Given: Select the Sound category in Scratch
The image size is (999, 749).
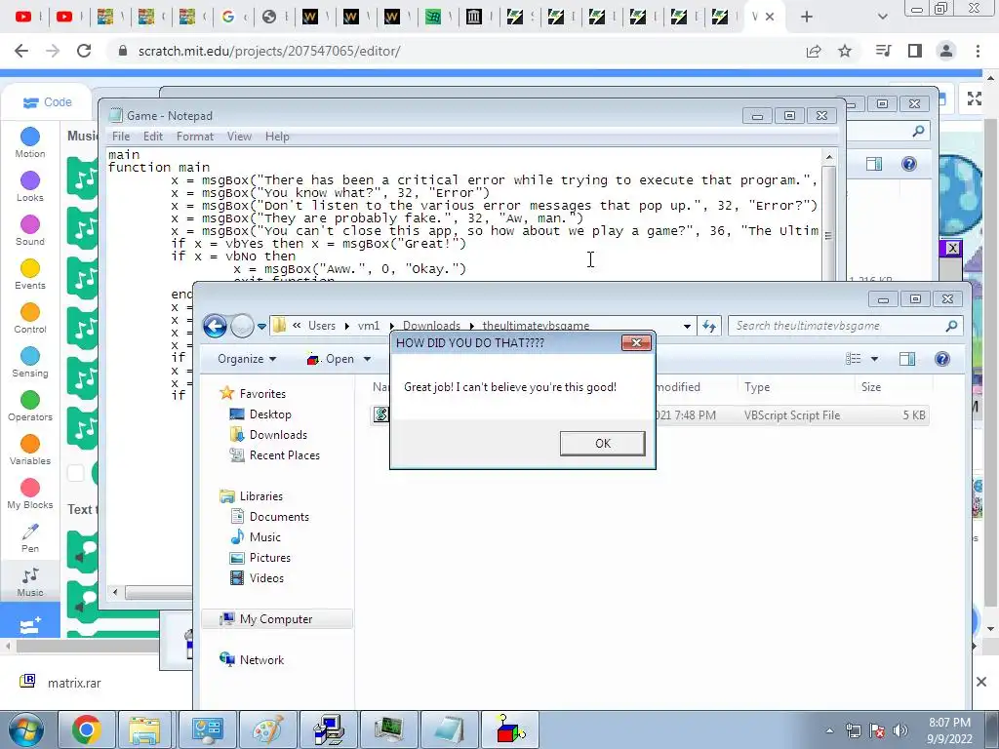Looking at the screenshot, I should (30, 230).
